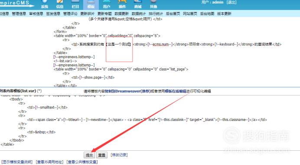The height and width of the screenshot is (165, 300).
Task: Click the <tbody> opening tag line
Action: tap(16, 99)
